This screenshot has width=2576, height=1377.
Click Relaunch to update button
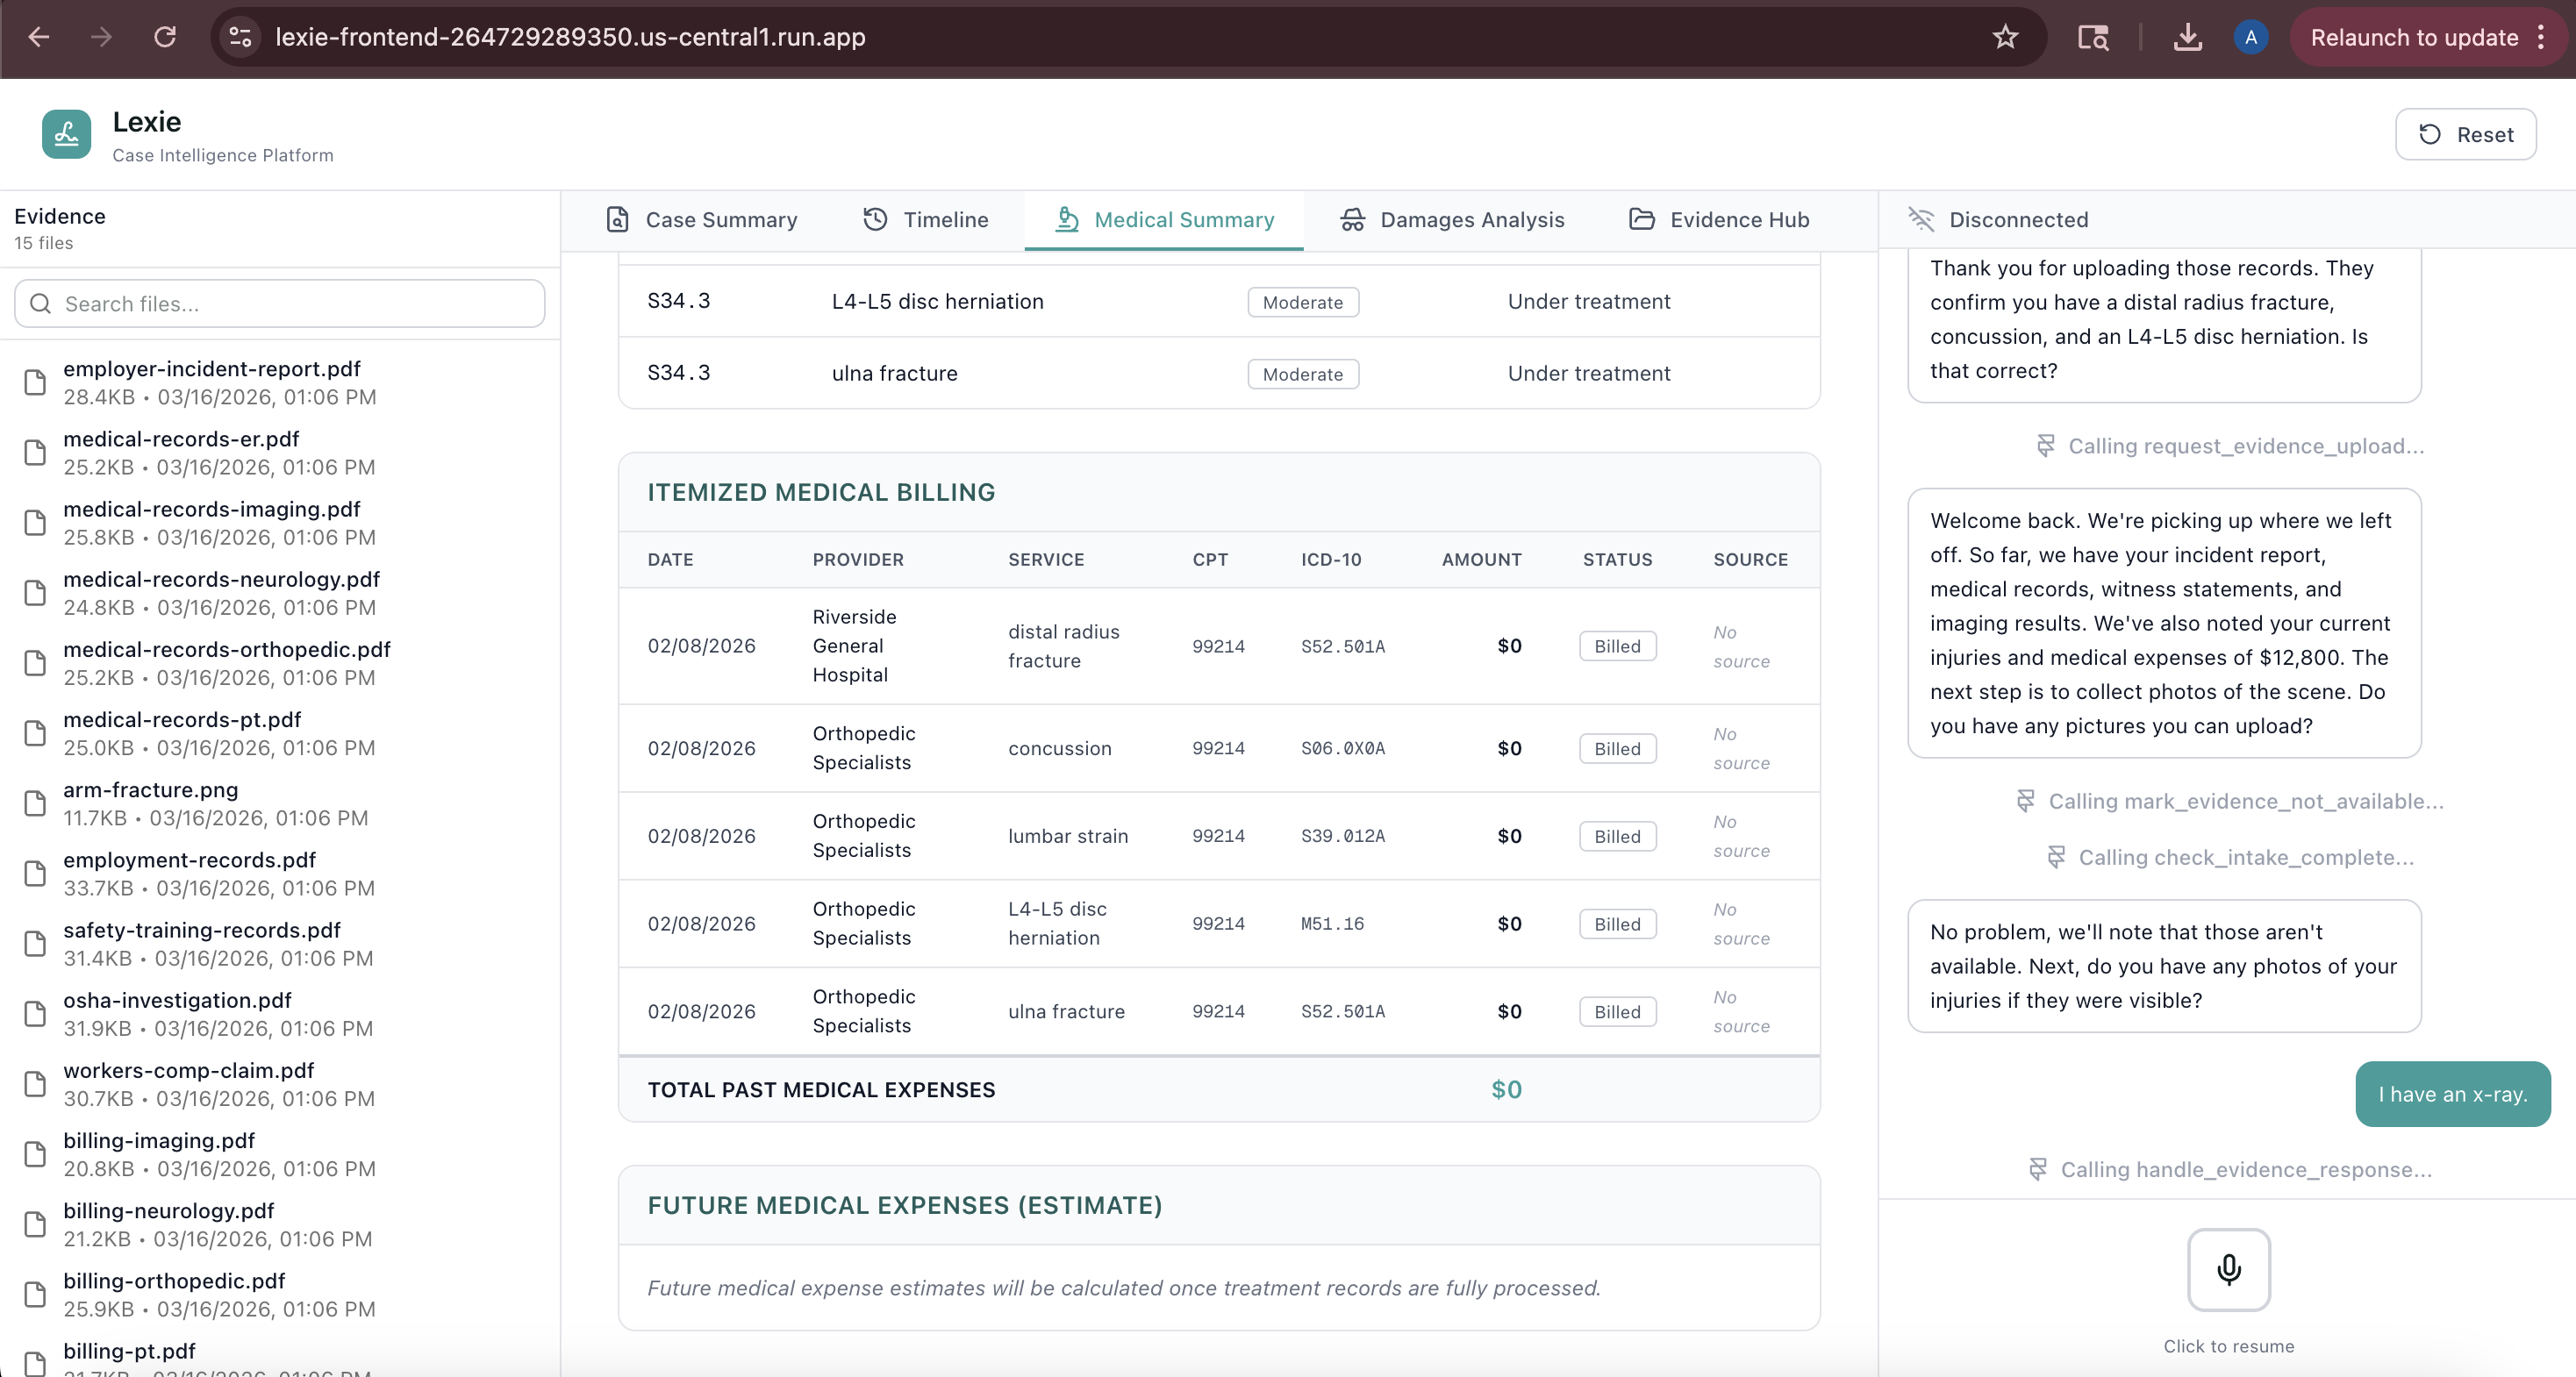pos(2413,38)
